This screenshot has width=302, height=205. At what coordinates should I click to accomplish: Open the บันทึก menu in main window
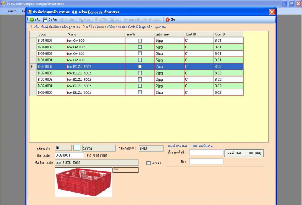[12, 11]
